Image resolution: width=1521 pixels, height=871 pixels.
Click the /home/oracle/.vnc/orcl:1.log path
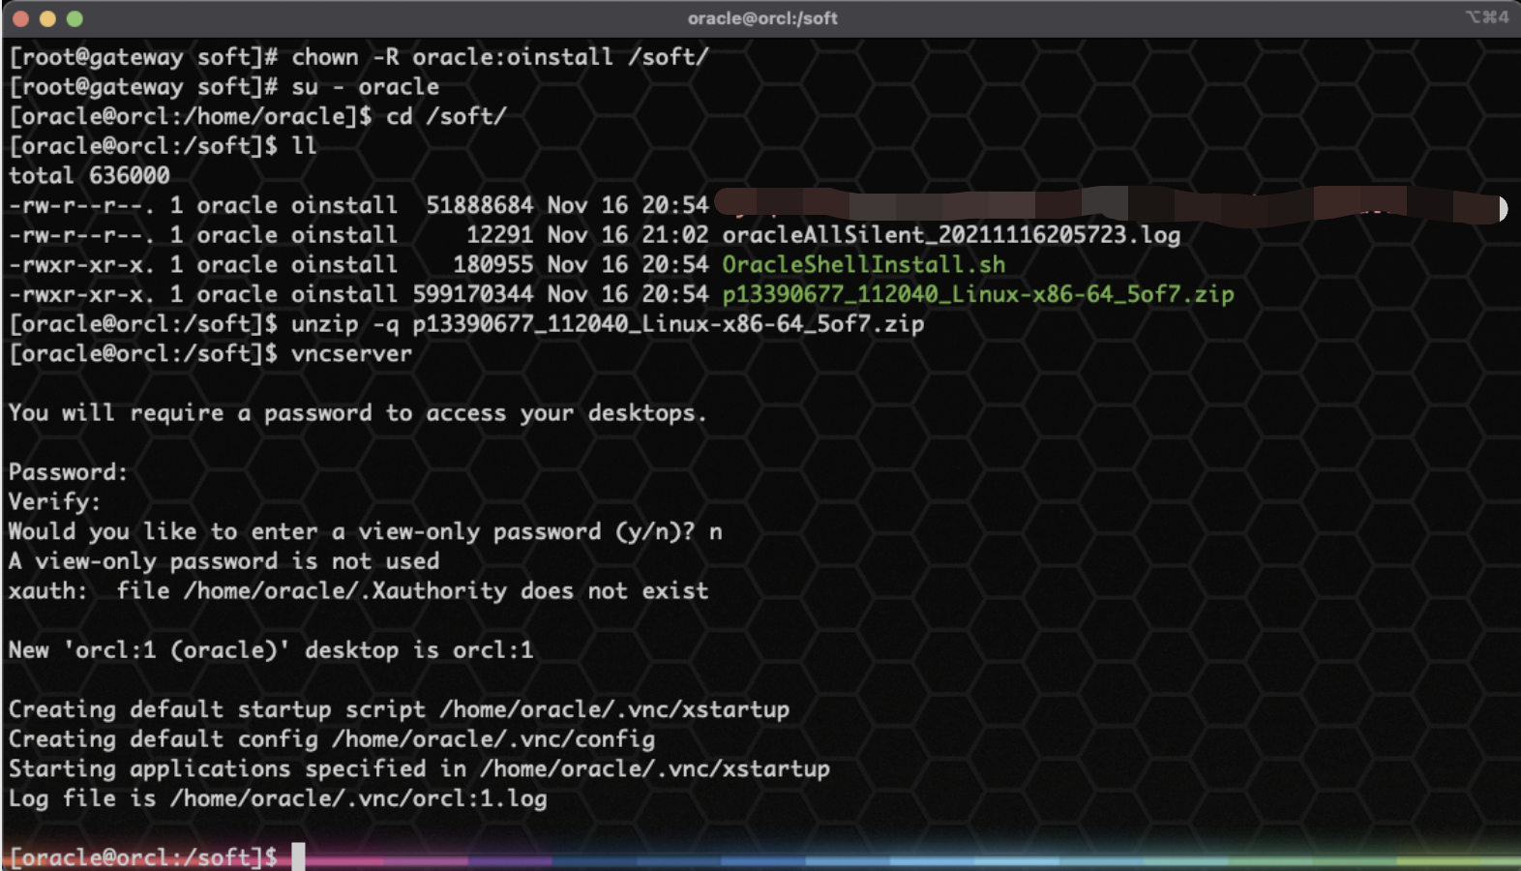[x=359, y=798]
